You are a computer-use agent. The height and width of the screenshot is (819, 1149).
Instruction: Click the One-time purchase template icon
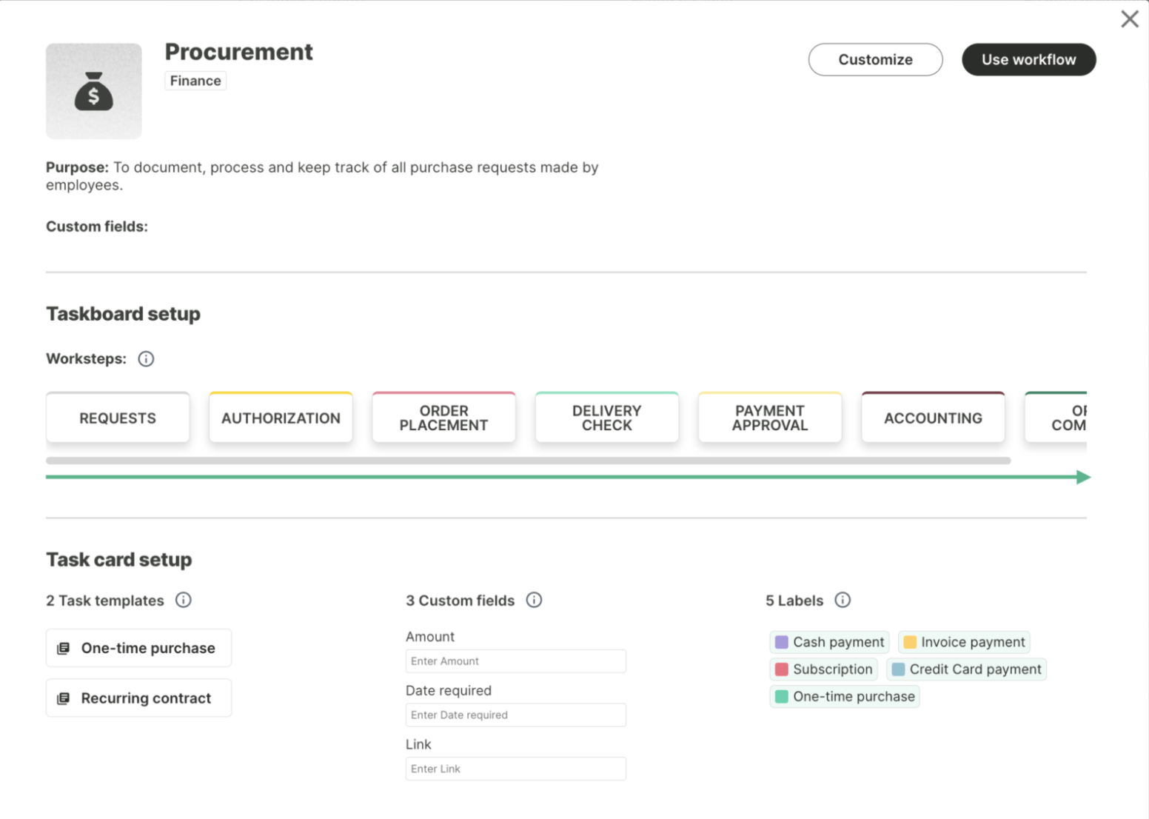click(64, 649)
